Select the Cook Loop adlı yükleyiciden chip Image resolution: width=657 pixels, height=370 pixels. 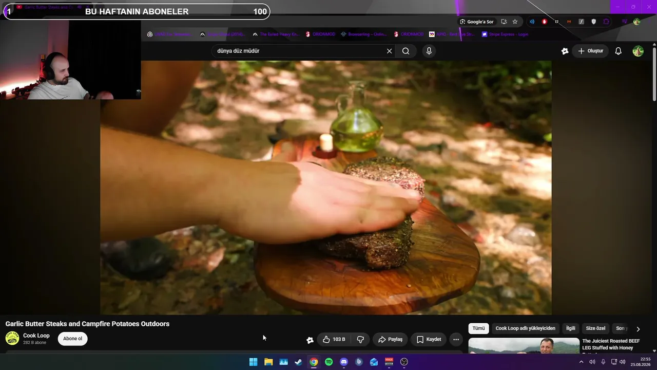pos(525,328)
